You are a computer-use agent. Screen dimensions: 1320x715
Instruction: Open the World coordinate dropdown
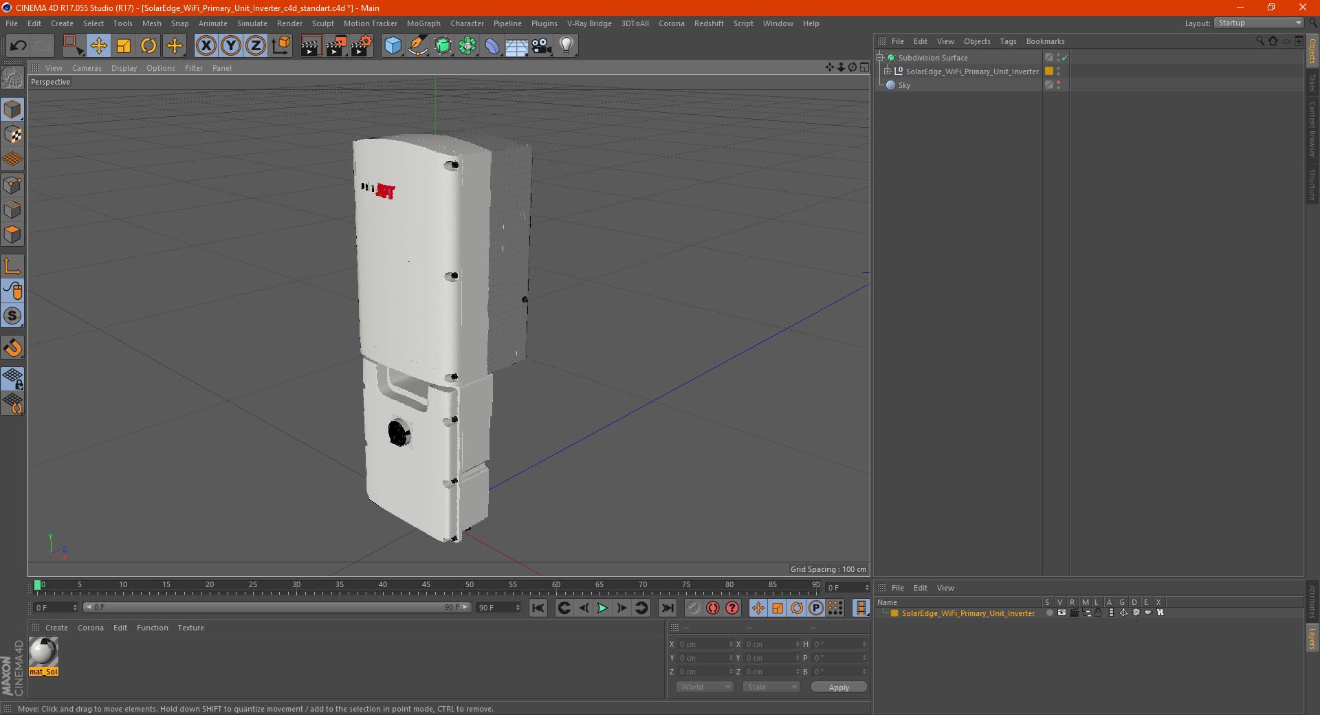coord(705,687)
